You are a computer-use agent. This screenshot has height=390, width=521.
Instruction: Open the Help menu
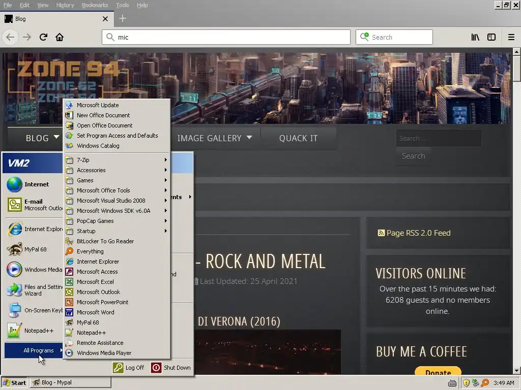[x=142, y=5]
